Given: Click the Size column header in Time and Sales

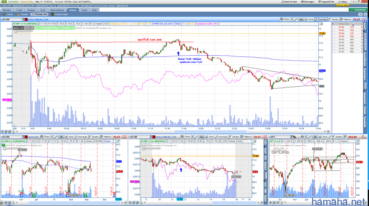Looking at the screenshot, I should point(349,24).
